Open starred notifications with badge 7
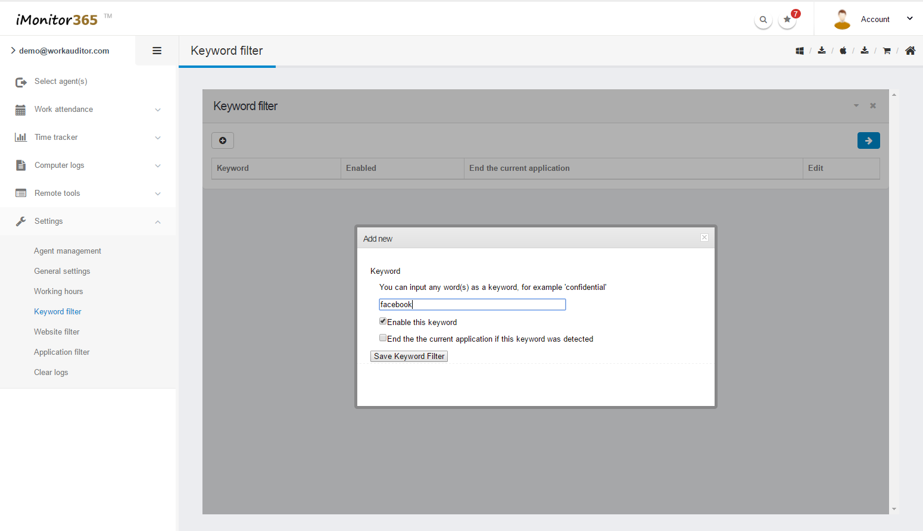Image resolution: width=923 pixels, height=531 pixels. point(787,20)
